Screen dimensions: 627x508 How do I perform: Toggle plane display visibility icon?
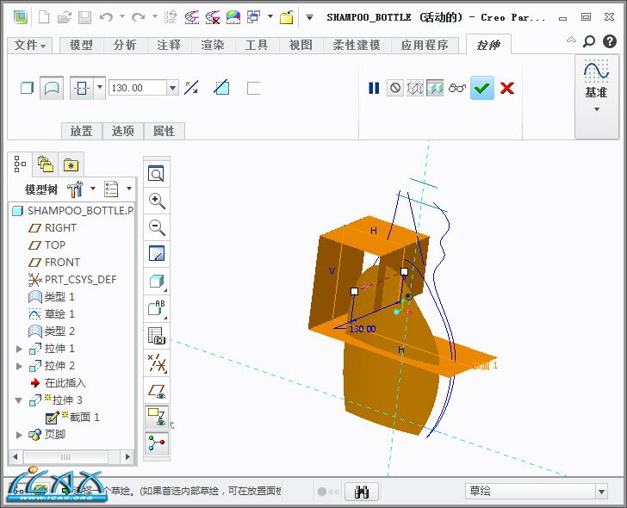click(157, 390)
